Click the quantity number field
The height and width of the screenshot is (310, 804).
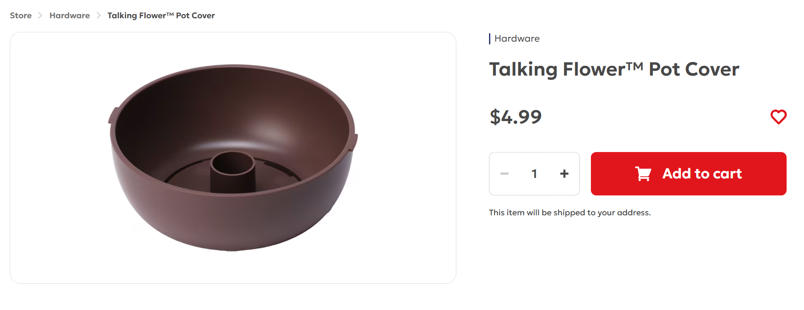[534, 174]
